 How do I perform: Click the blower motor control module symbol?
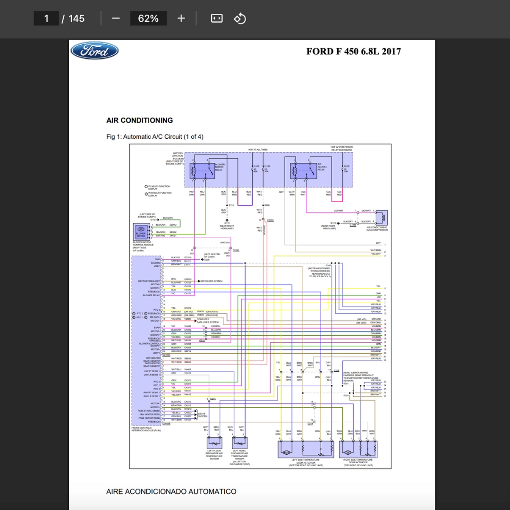tap(141, 231)
